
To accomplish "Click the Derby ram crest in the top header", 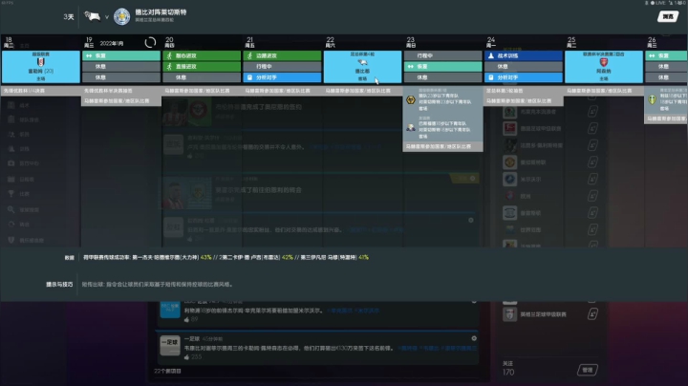I will [92, 16].
